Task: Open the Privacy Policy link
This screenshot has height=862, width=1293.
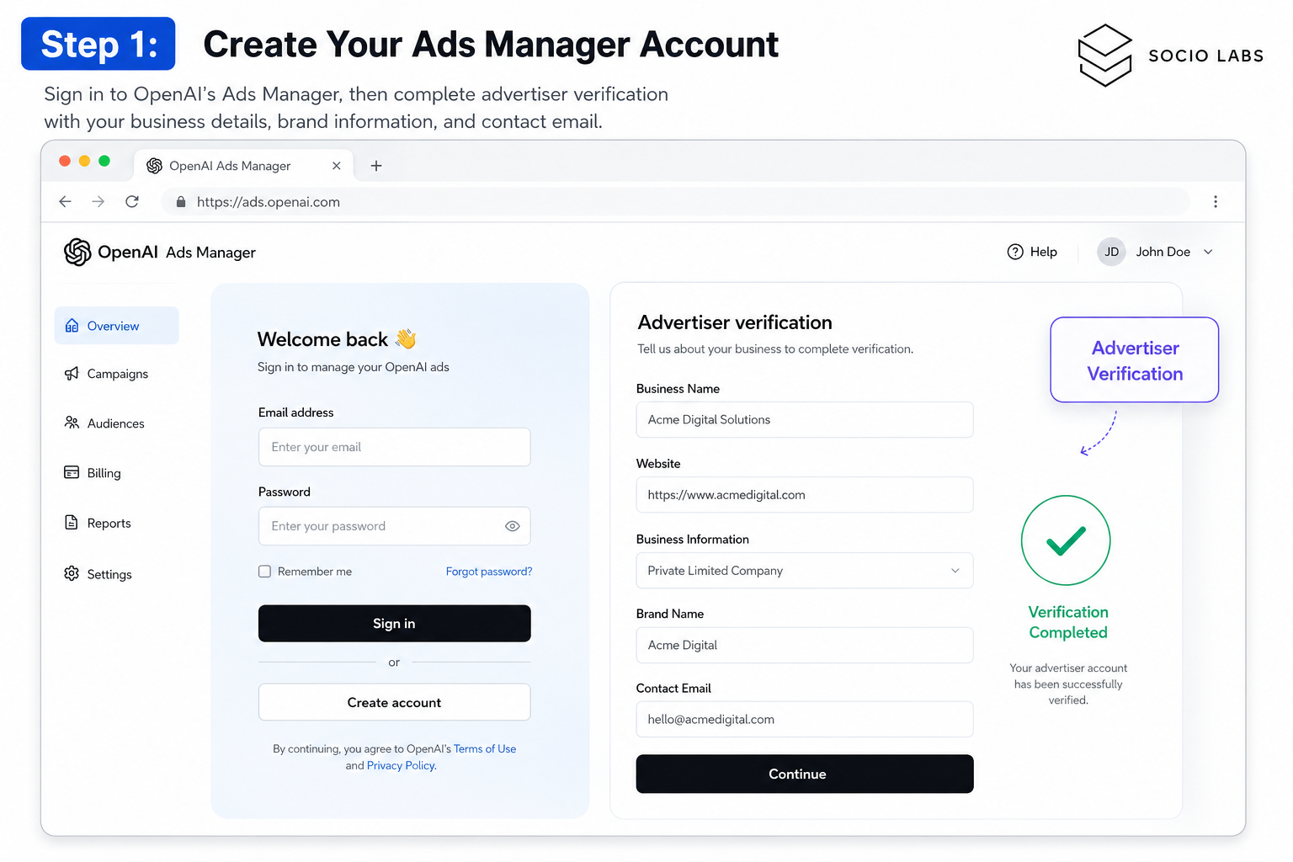Action: tap(401, 765)
